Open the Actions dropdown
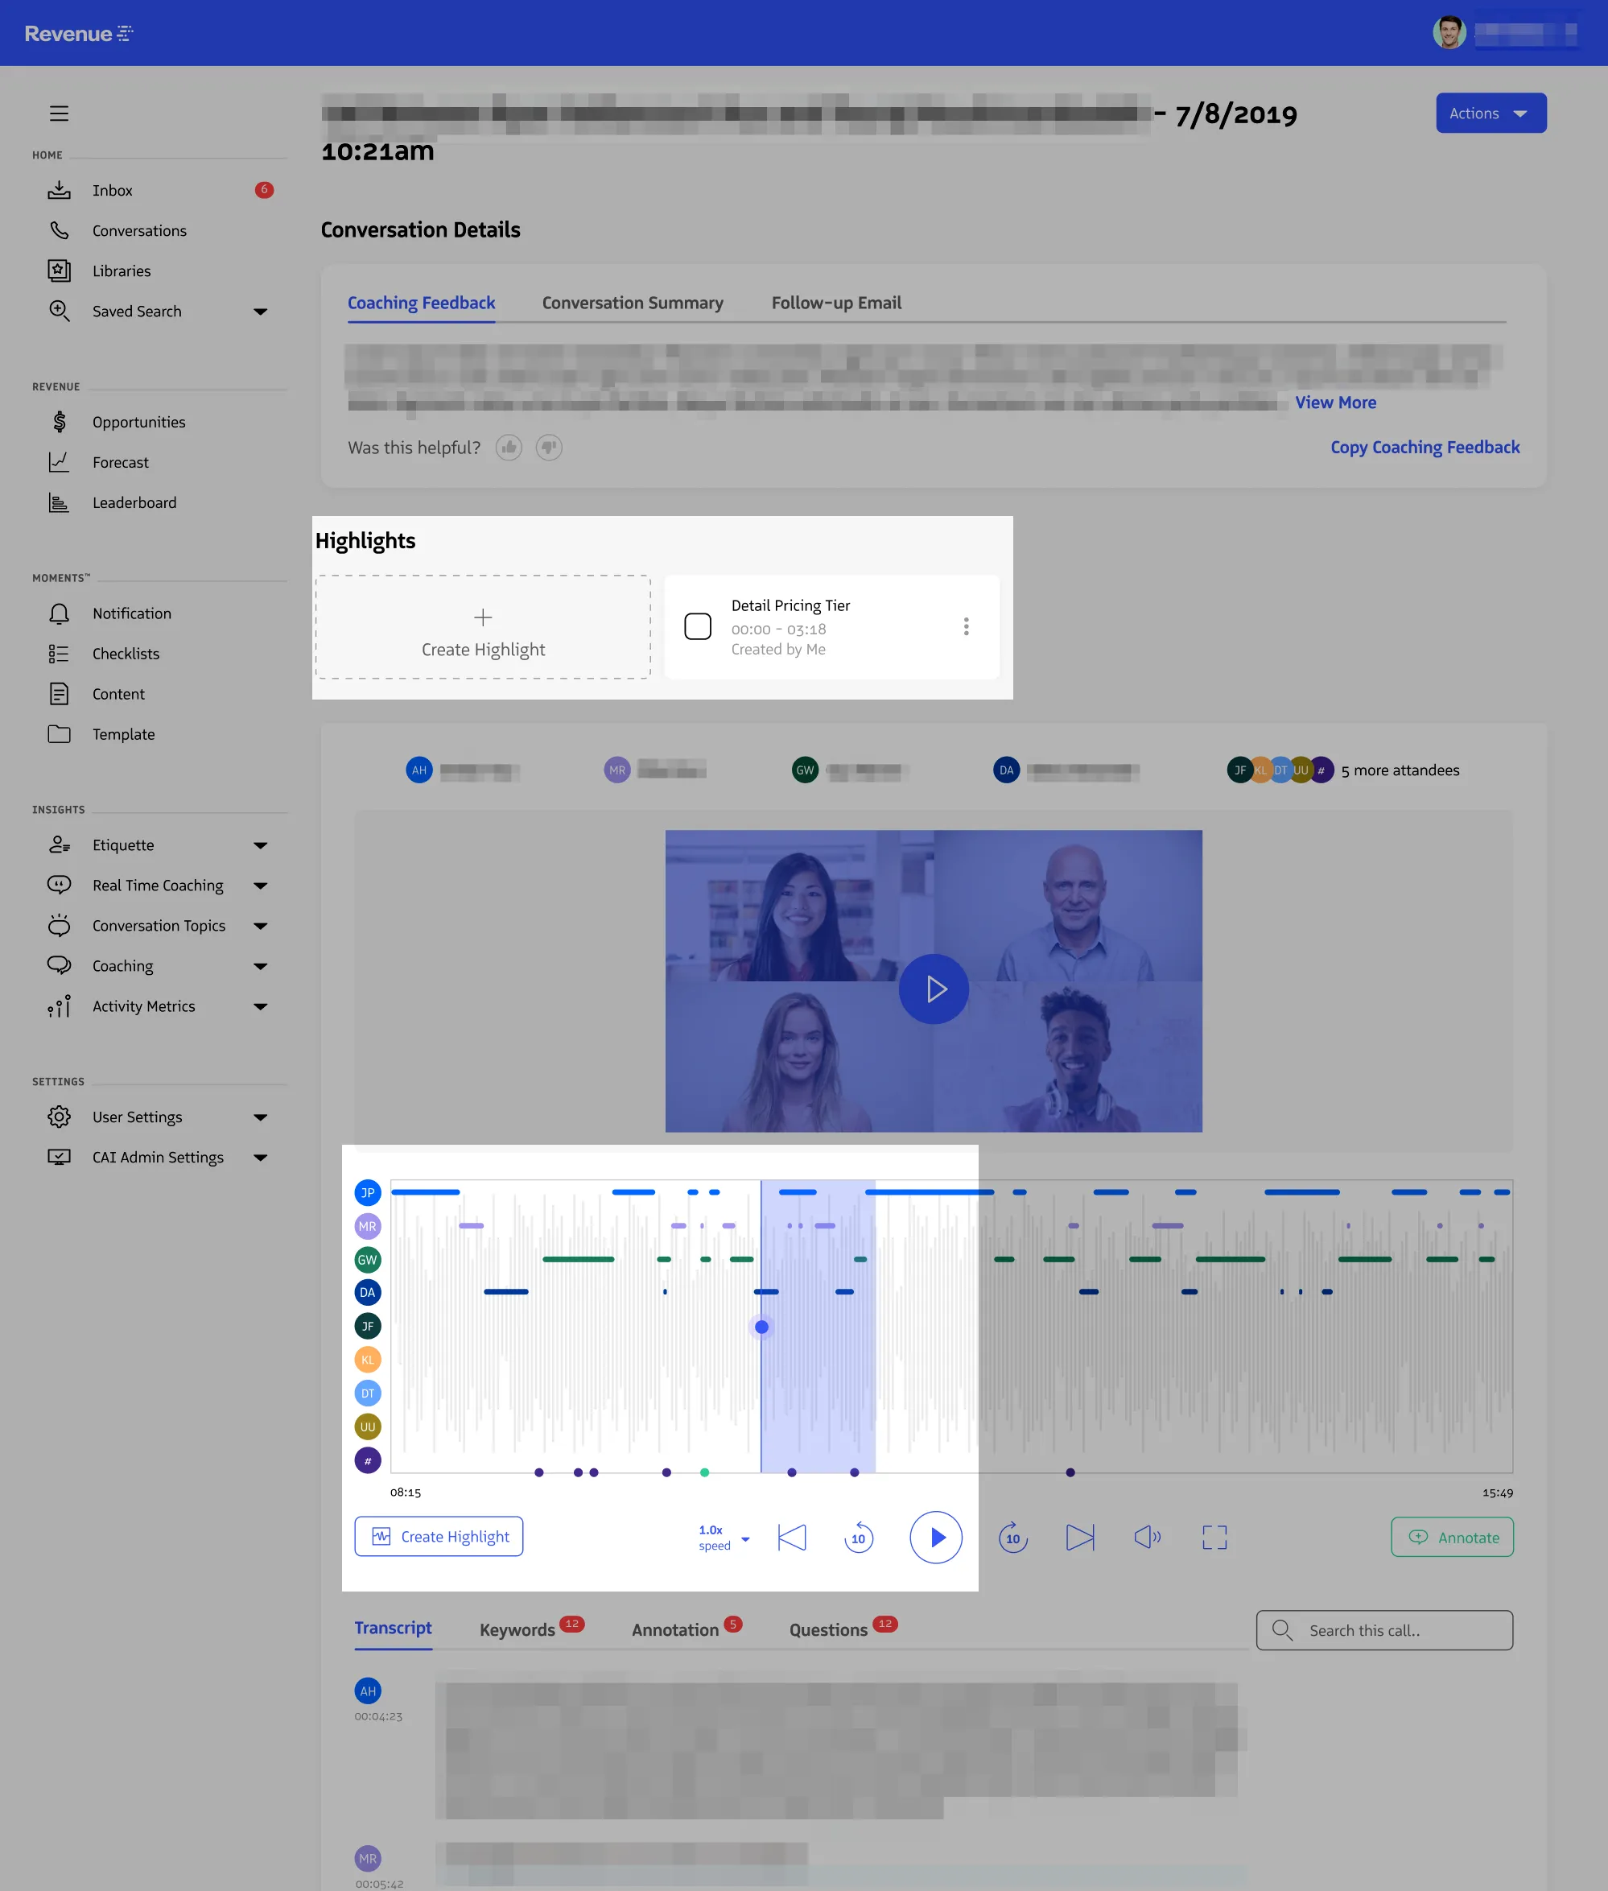The height and width of the screenshot is (1891, 1608). (x=1490, y=113)
